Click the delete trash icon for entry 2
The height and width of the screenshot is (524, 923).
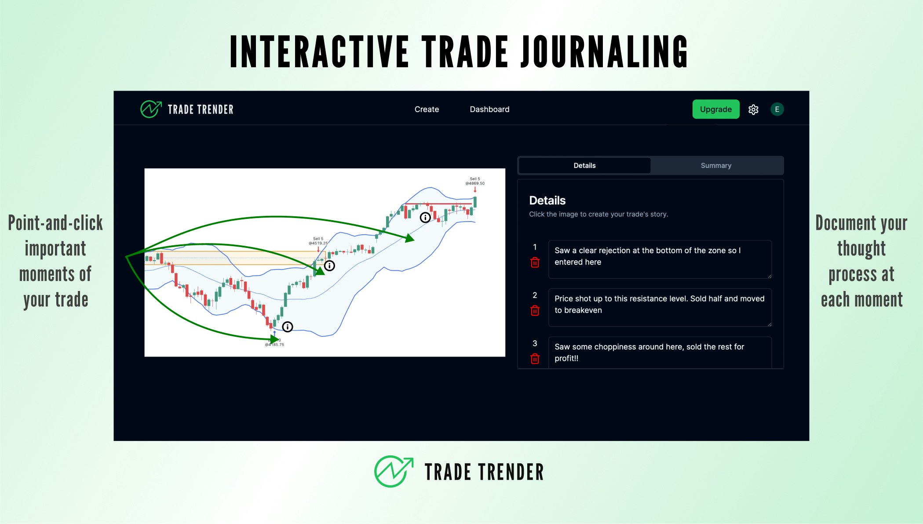(534, 310)
